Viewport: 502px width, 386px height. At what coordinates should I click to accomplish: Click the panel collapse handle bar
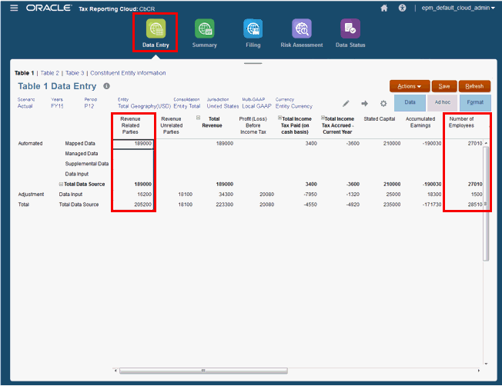[253, 63]
